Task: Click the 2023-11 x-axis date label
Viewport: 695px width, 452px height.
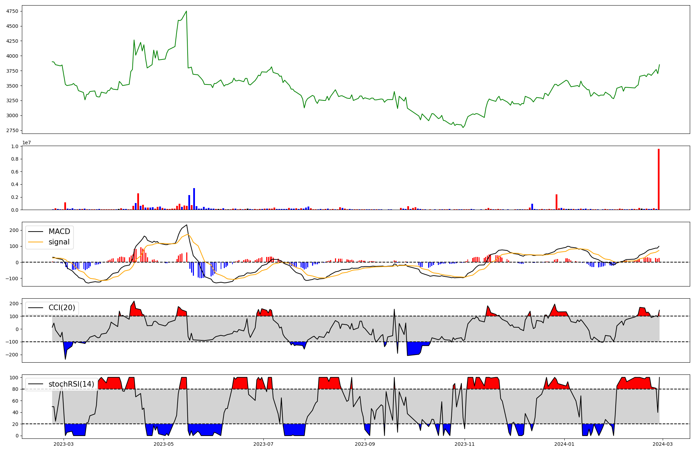Action: point(465,444)
